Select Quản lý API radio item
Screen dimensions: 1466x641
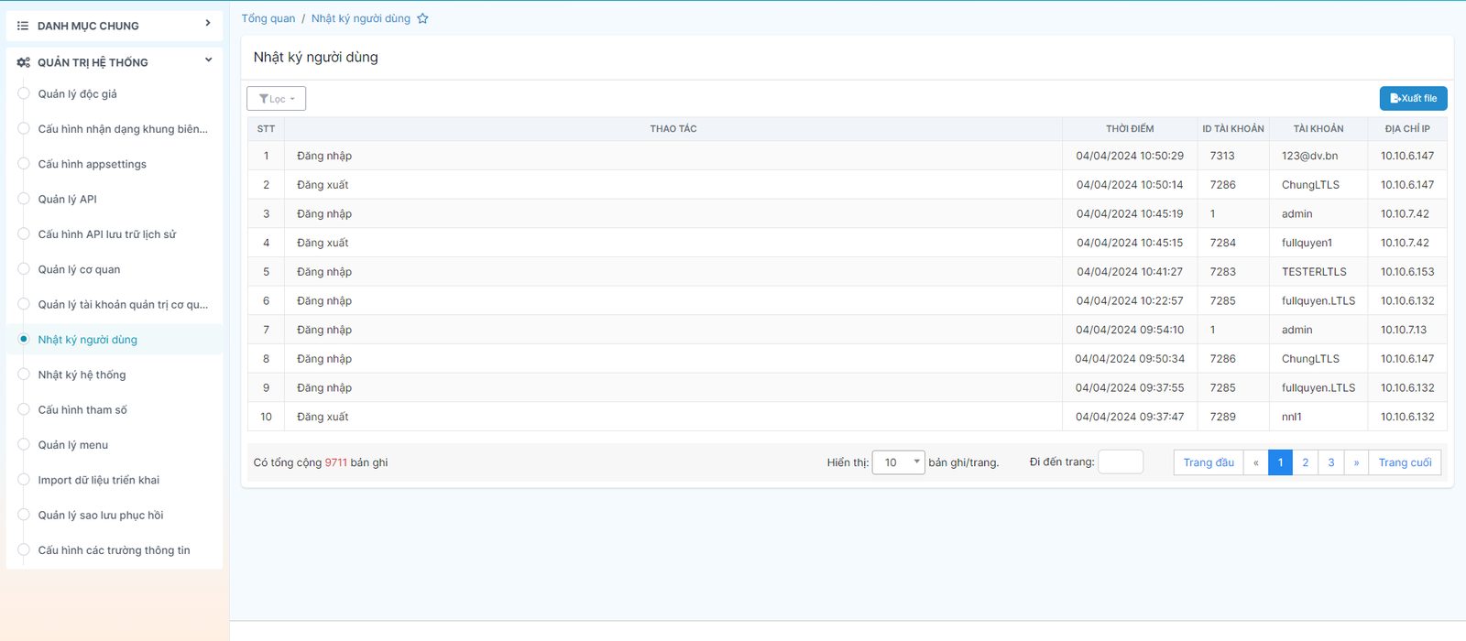pos(24,199)
